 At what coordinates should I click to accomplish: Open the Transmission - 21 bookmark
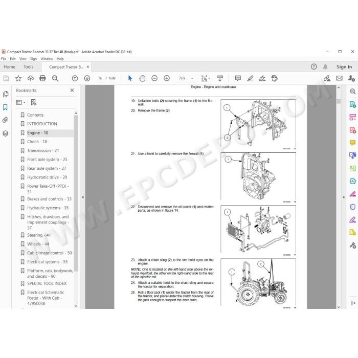coord(43,150)
